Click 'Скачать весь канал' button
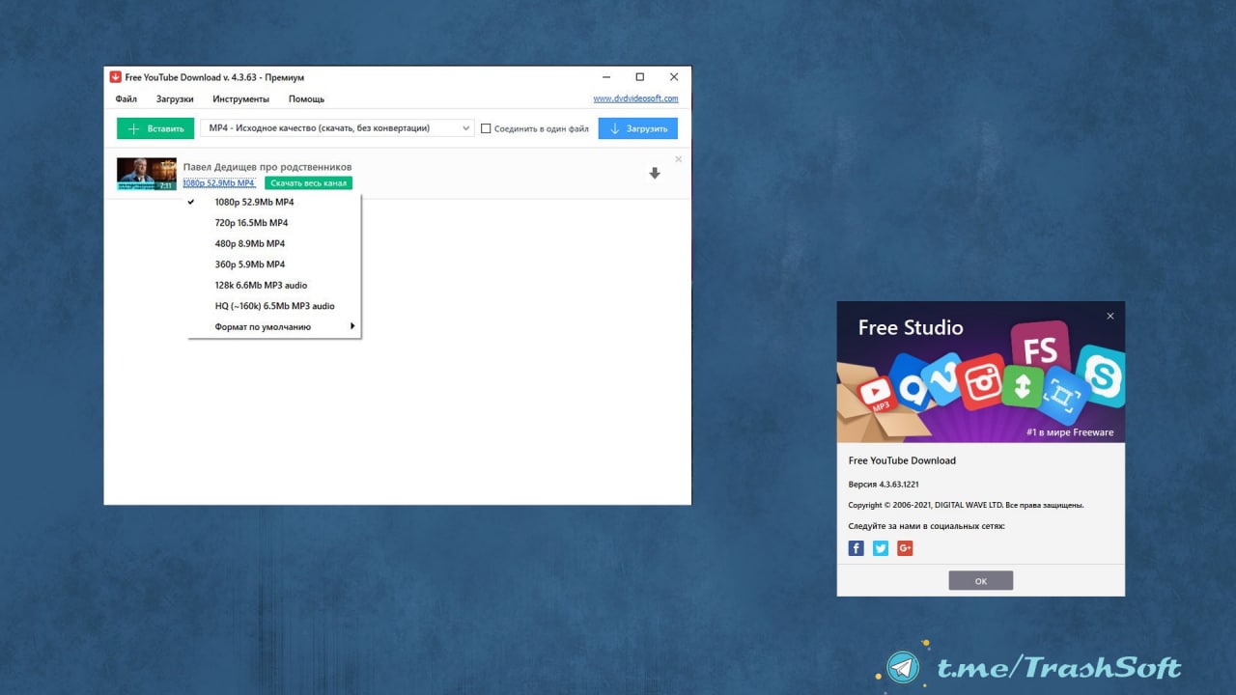 pos(309,183)
